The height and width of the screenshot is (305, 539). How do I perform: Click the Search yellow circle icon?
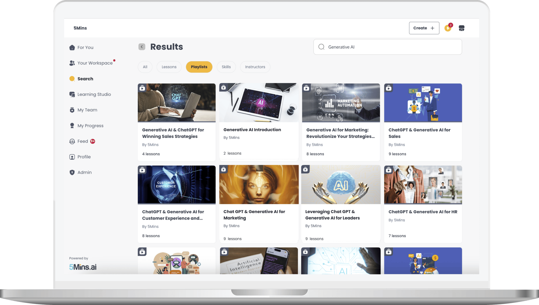(72, 79)
